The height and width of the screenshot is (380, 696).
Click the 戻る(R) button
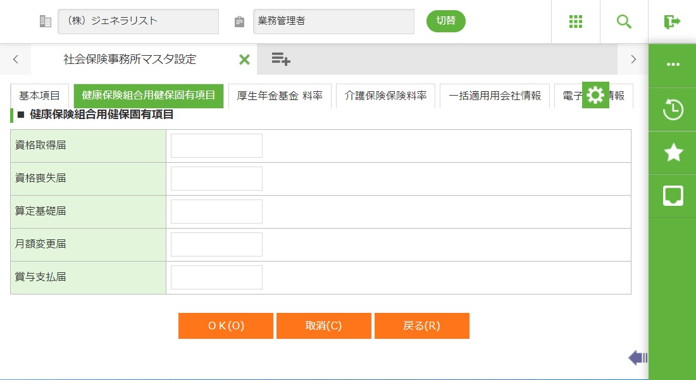[x=421, y=326]
